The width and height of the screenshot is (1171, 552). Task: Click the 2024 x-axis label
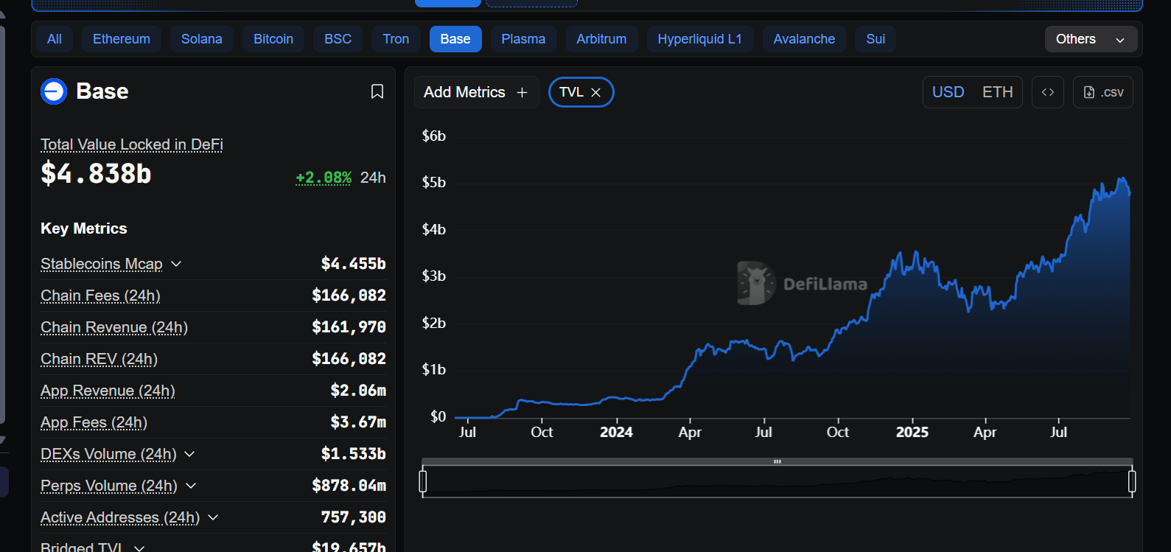(616, 433)
